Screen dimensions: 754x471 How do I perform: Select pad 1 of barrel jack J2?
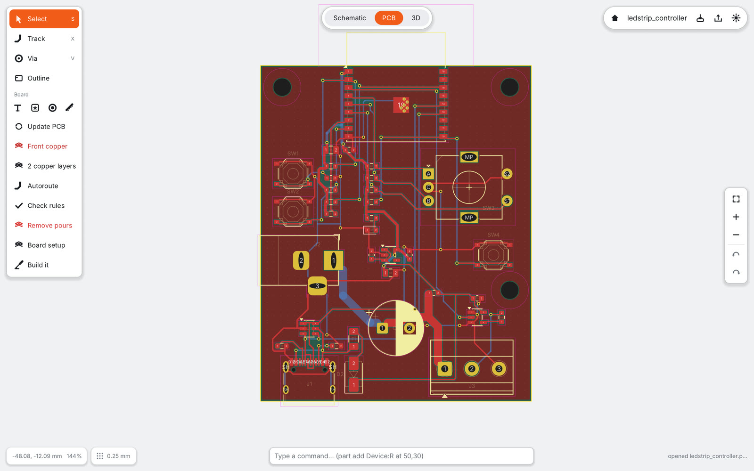[334, 260]
